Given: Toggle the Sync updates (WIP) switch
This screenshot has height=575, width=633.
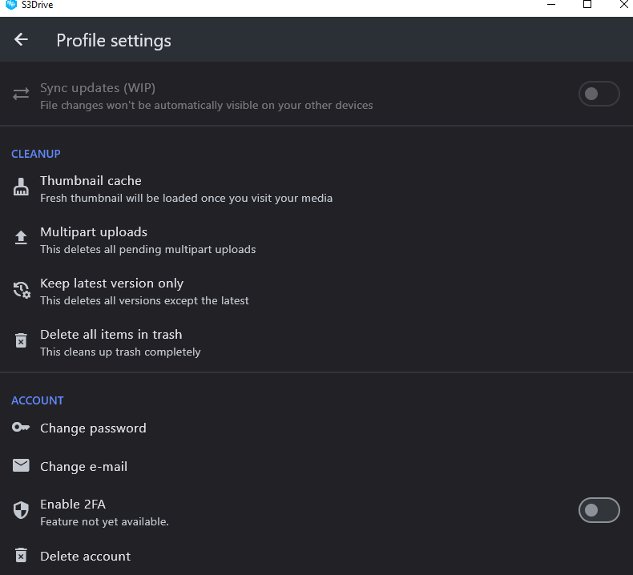Looking at the screenshot, I should (599, 94).
